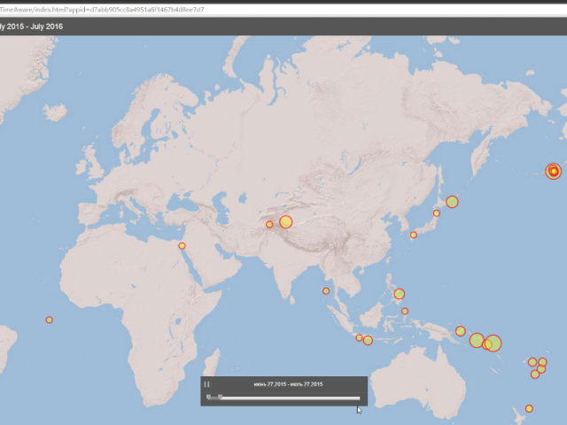The image size is (567, 425).
Task: Select the large marker in western China
Action: [285, 222]
